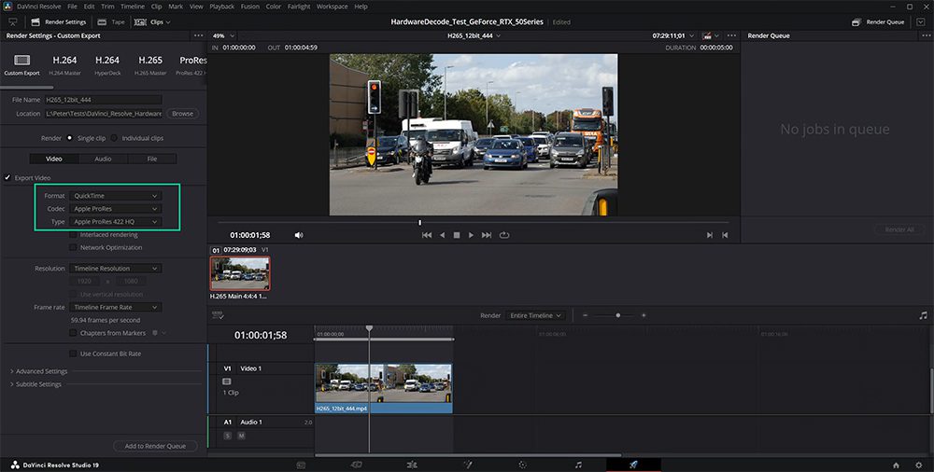
Task: Select the H.265 Master preset
Action: [150, 65]
